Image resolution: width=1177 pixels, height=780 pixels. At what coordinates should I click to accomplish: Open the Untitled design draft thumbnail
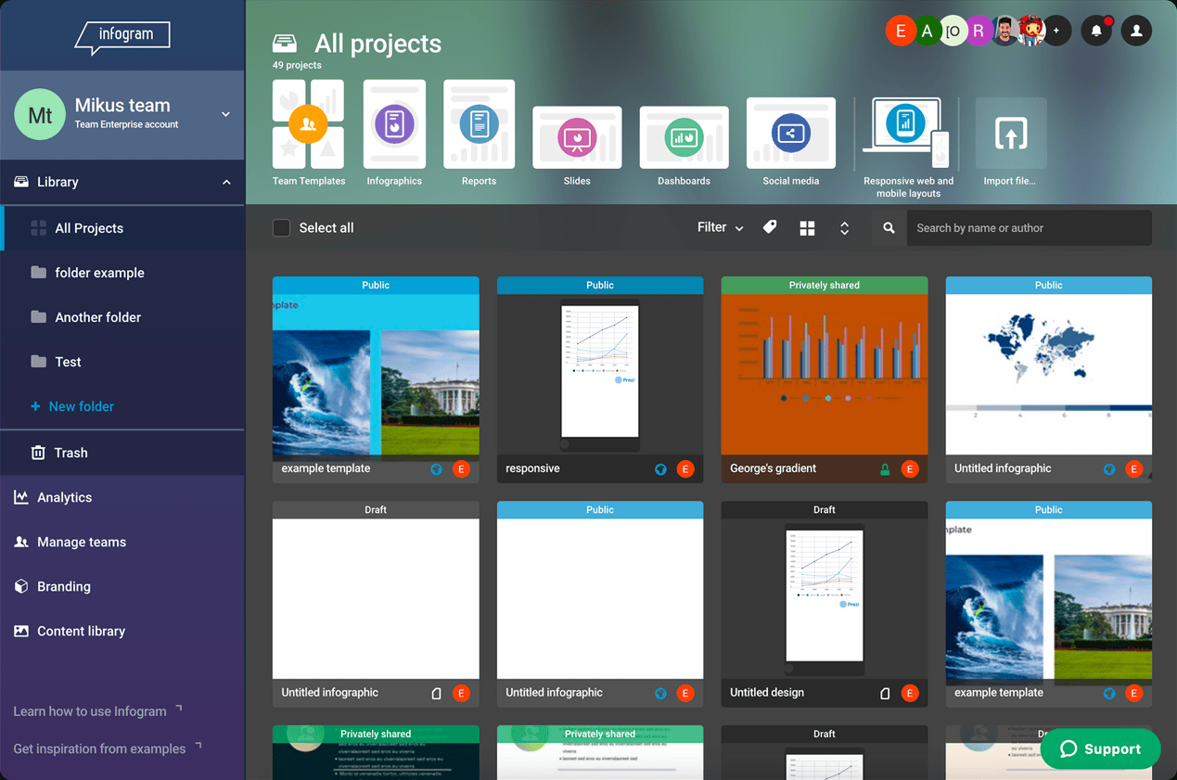click(825, 599)
